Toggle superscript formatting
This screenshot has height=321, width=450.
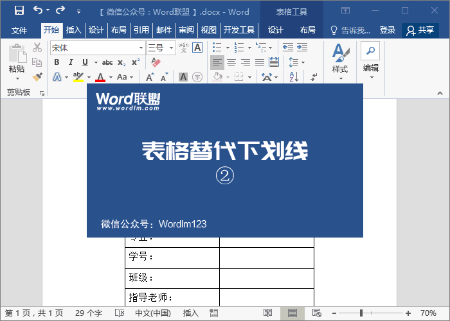click(x=136, y=62)
